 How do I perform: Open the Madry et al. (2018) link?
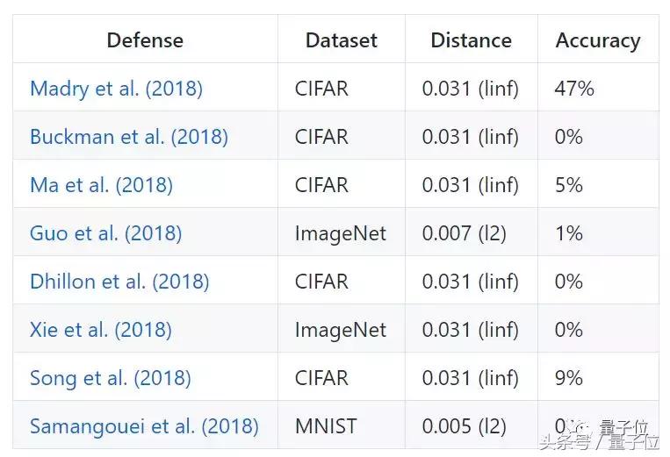pos(116,89)
